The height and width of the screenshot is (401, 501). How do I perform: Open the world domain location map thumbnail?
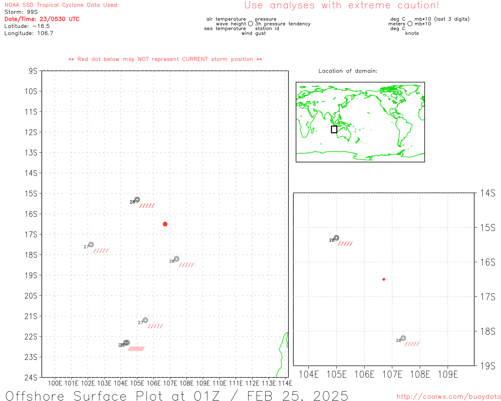point(360,122)
